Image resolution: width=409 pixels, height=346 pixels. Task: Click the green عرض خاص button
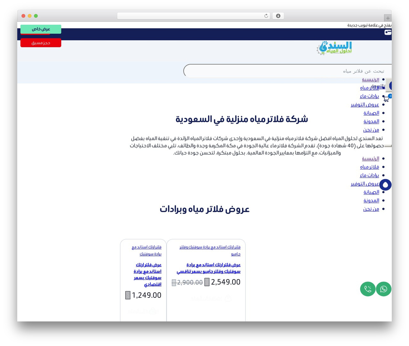[x=41, y=29]
